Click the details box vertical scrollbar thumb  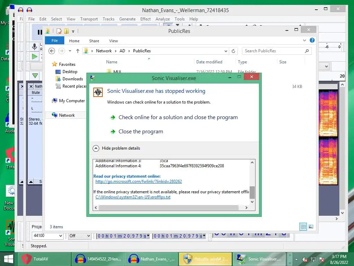(252, 193)
